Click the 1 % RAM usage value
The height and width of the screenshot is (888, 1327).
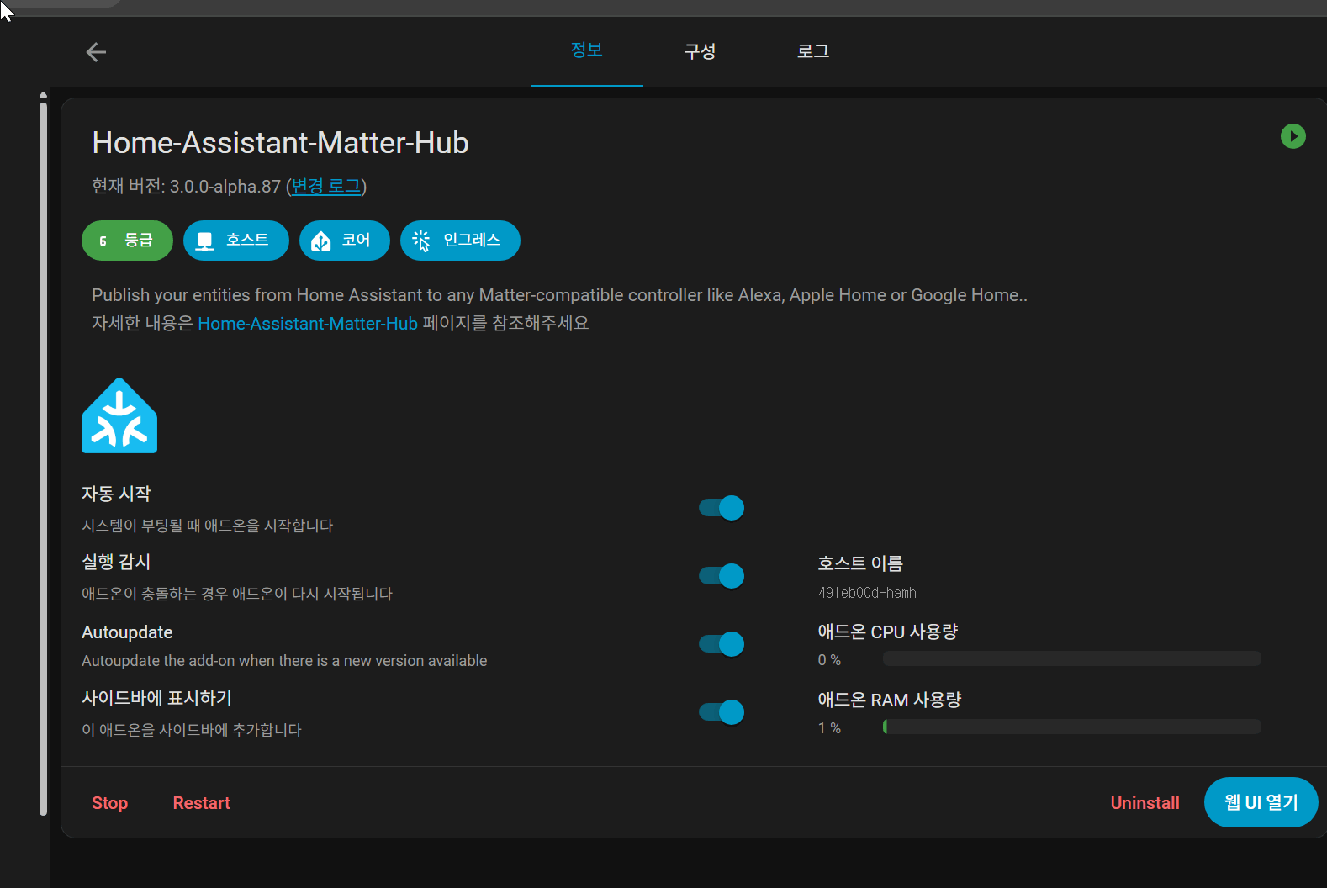829,728
